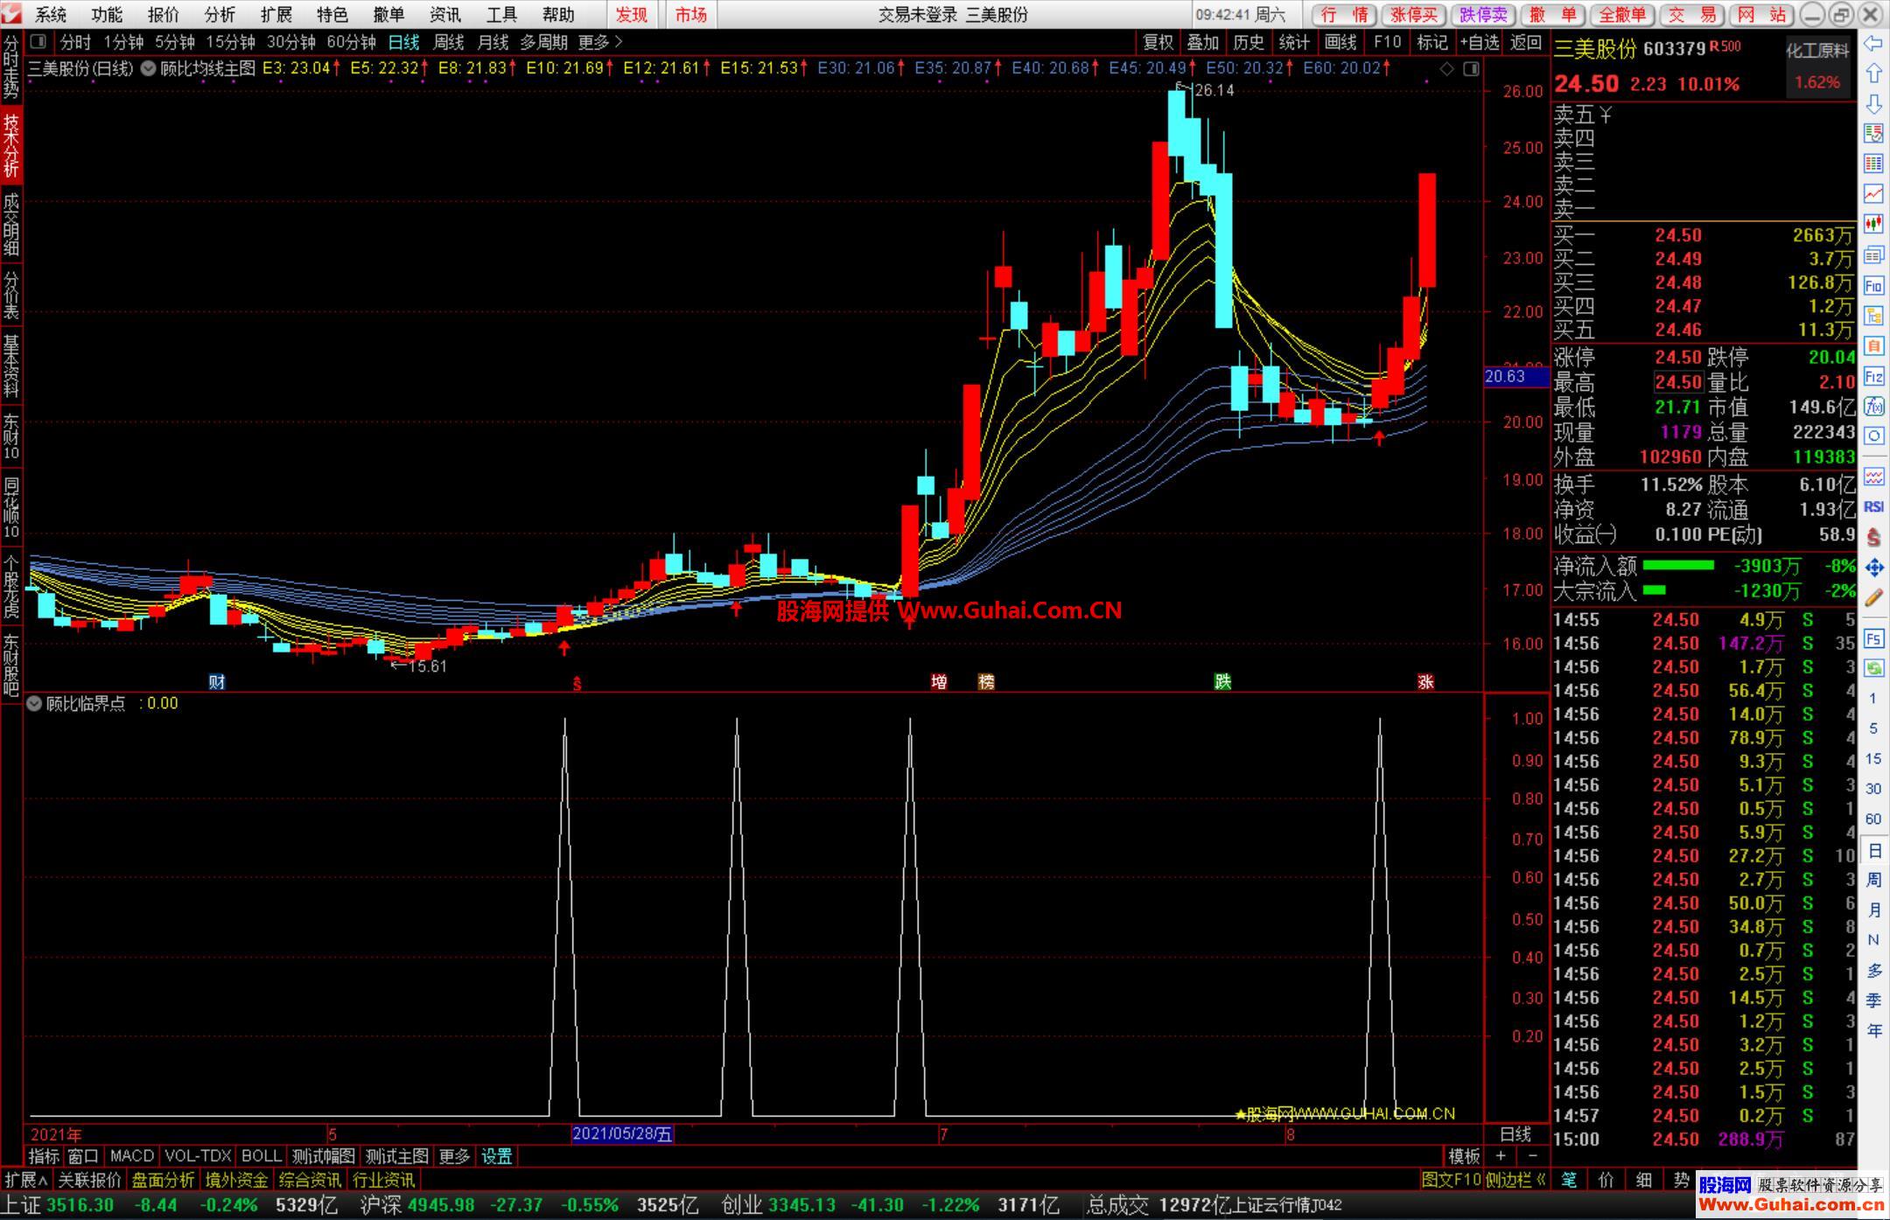
Task: Click the down arrow icon in right toolbar
Action: pos(1873,104)
